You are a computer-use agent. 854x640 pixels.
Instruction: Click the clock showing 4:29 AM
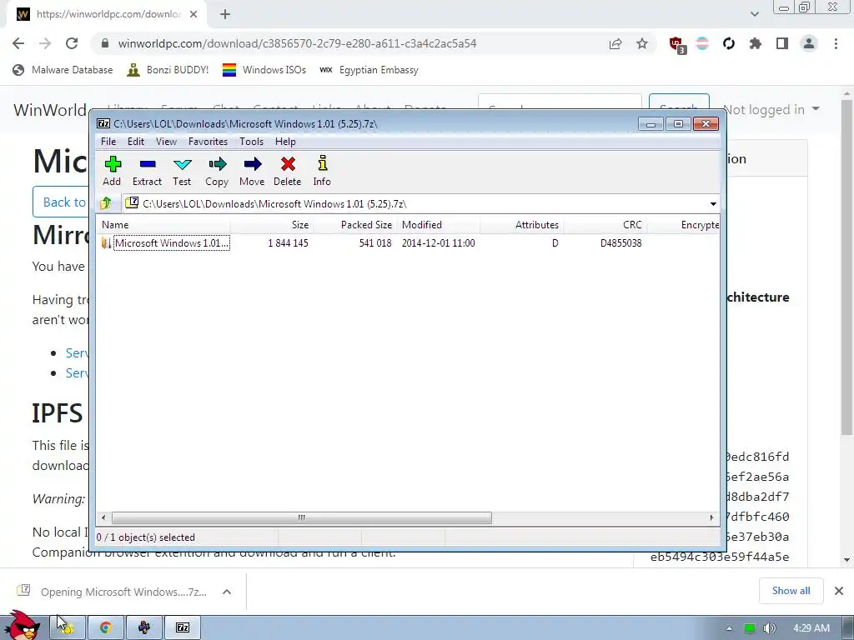(811, 628)
